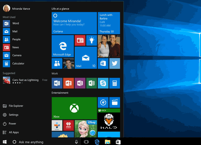Launch the Microsoft Edge tile
The width and height of the screenshot is (201, 145).
[x=63, y=46]
